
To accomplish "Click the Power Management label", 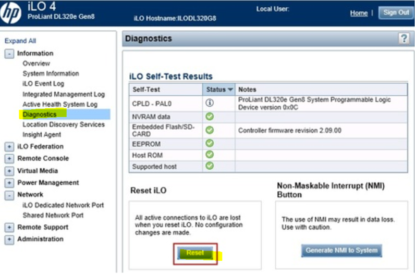I will 48,183.
